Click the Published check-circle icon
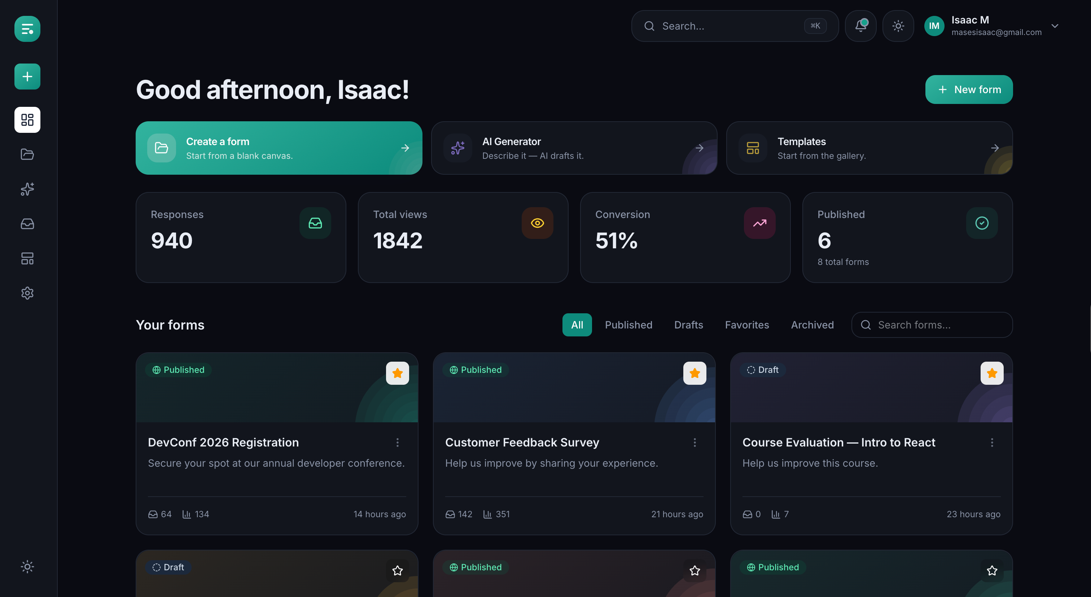The width and height of the screenshot is (1091, 597). point(982,223)
